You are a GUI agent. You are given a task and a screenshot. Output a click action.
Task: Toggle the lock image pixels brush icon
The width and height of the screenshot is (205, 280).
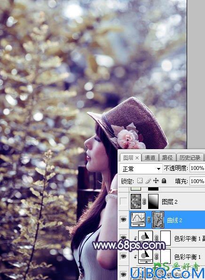pyautogui.click(x=148, y=181)
